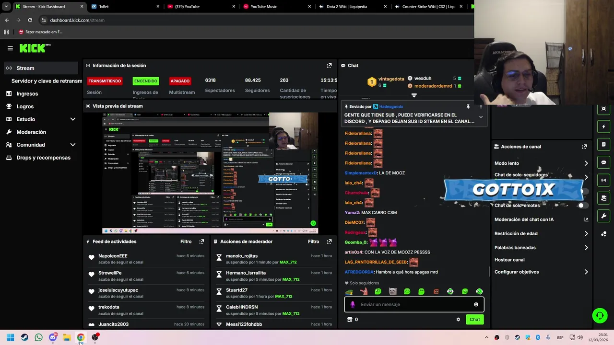Image resolution: width=614 pixels, height=345 pixels.
Task: Open MAX_712 link on manolo_rojitas row
Action: (288, 263)
